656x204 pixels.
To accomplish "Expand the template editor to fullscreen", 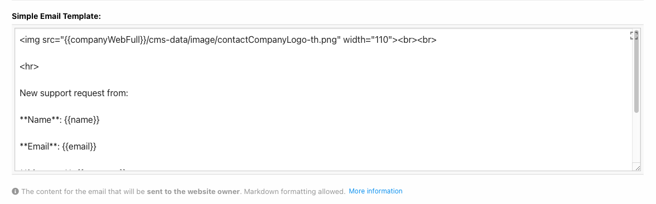I will tap(634, 36).
